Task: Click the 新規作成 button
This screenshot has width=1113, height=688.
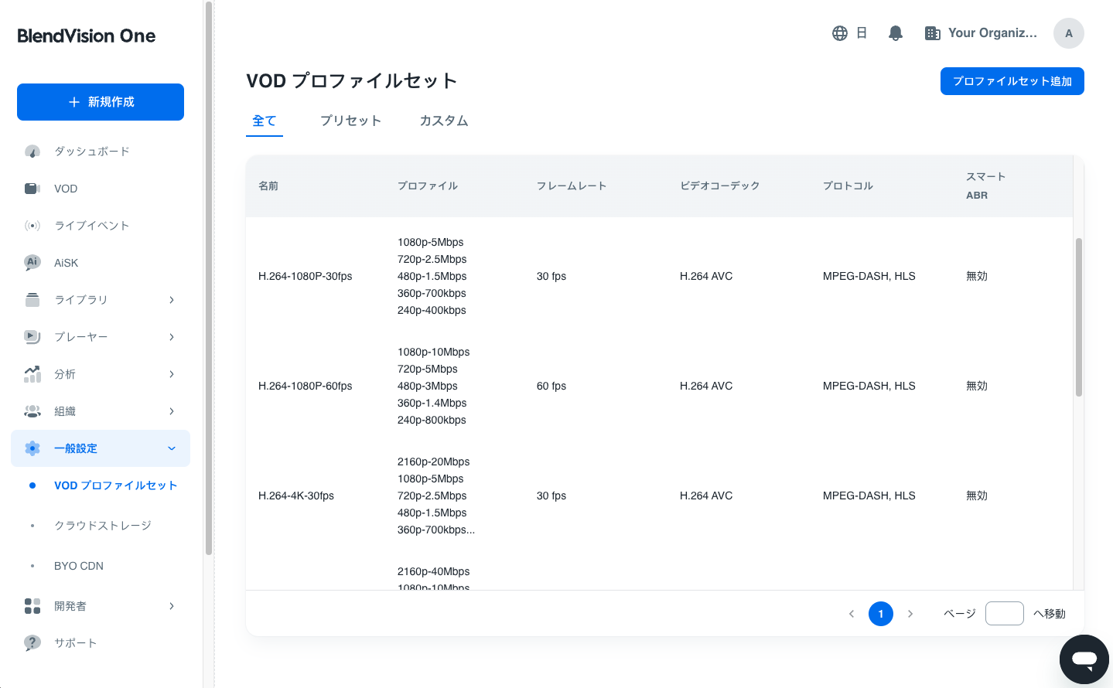Action: (101, 102)
